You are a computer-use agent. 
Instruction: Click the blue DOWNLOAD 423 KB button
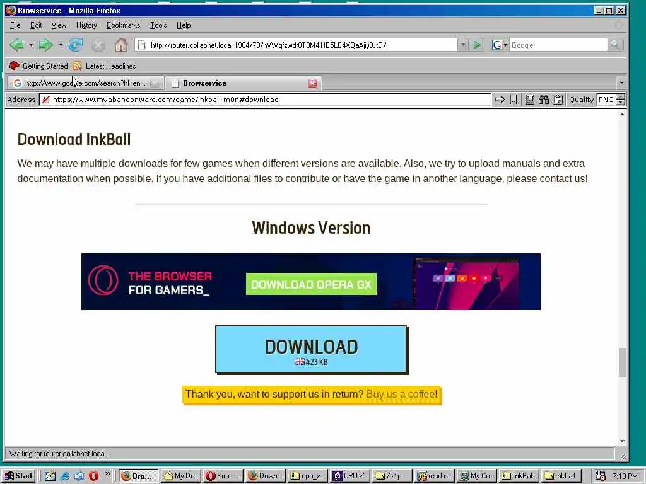pyautogui.click(x=312, y=350)
